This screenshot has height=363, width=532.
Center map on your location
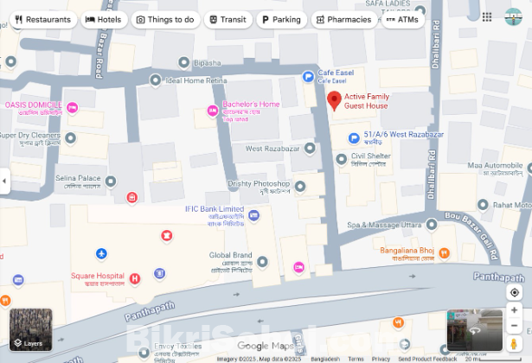pyautogui.click(x=514, y=292)
